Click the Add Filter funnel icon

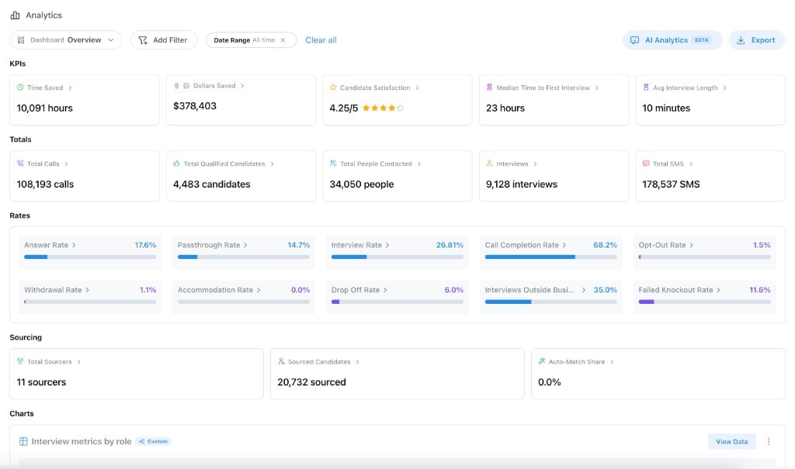pyautogui.click(x=143, y=40)
